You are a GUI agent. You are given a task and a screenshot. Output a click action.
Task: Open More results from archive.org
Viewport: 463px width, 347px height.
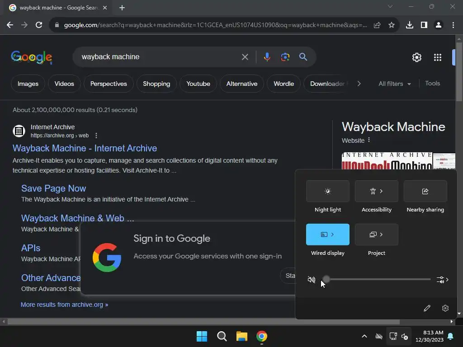[x=64, y=305]
